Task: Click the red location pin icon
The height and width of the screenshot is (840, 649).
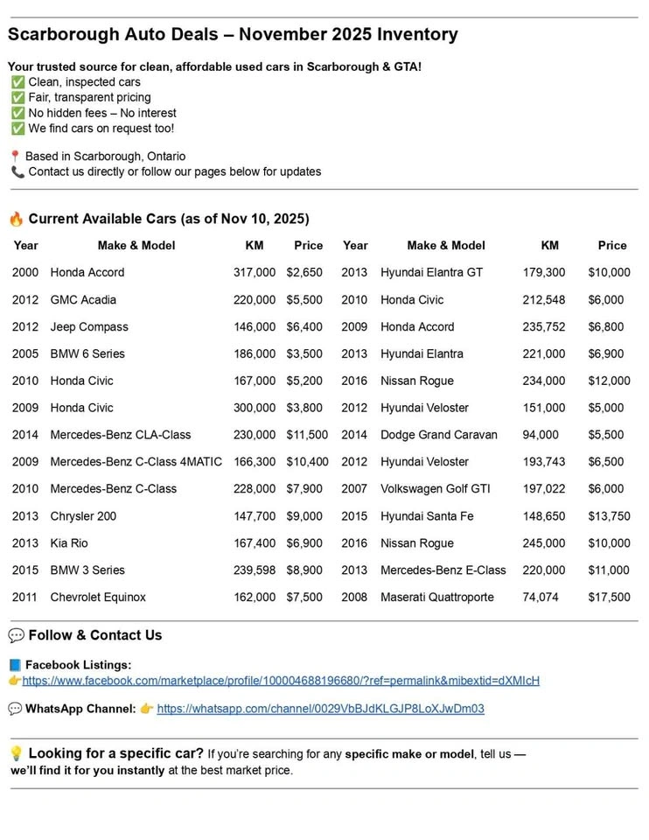Action: (x=15, y=157)
